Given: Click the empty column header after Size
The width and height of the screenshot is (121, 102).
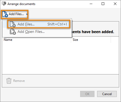Looking at the screenshot, I should 115,40.
